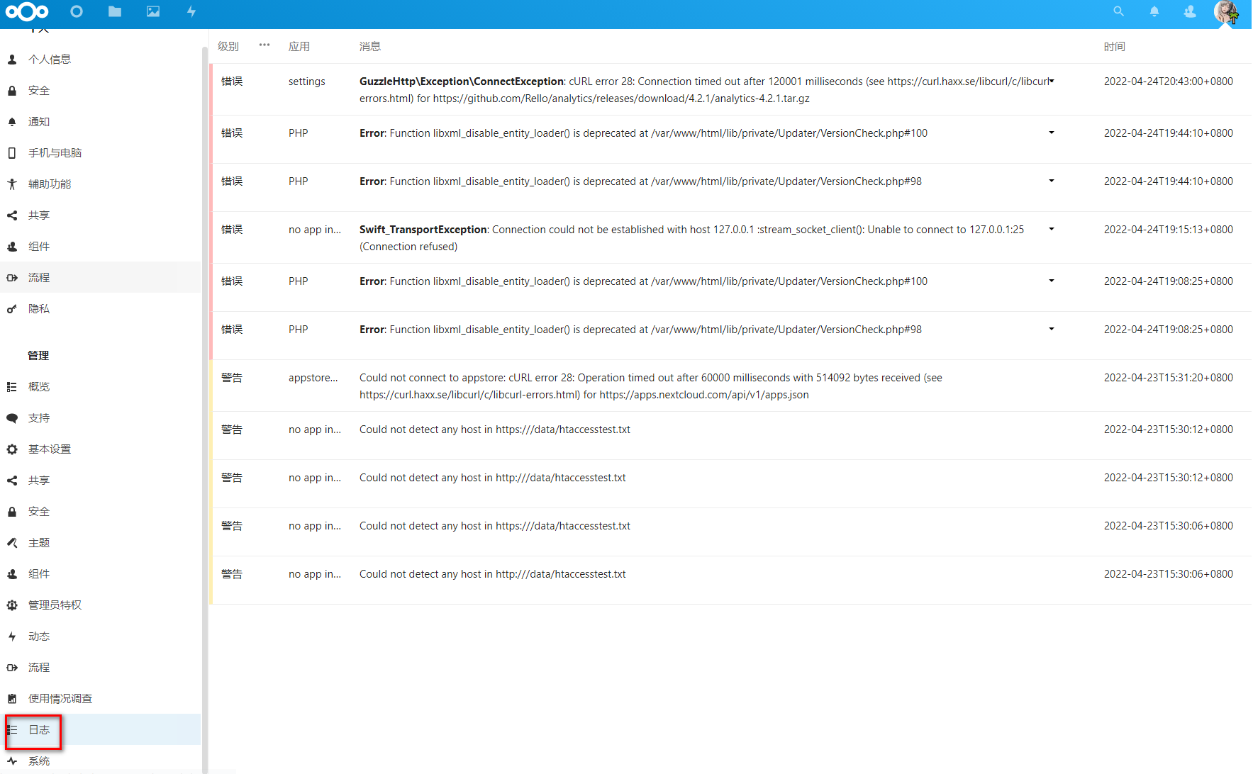Open the Activity app (lightning bolt) icon
Image resolution: width=1253 pixels, height=774 pixels.
coord(191,11)
